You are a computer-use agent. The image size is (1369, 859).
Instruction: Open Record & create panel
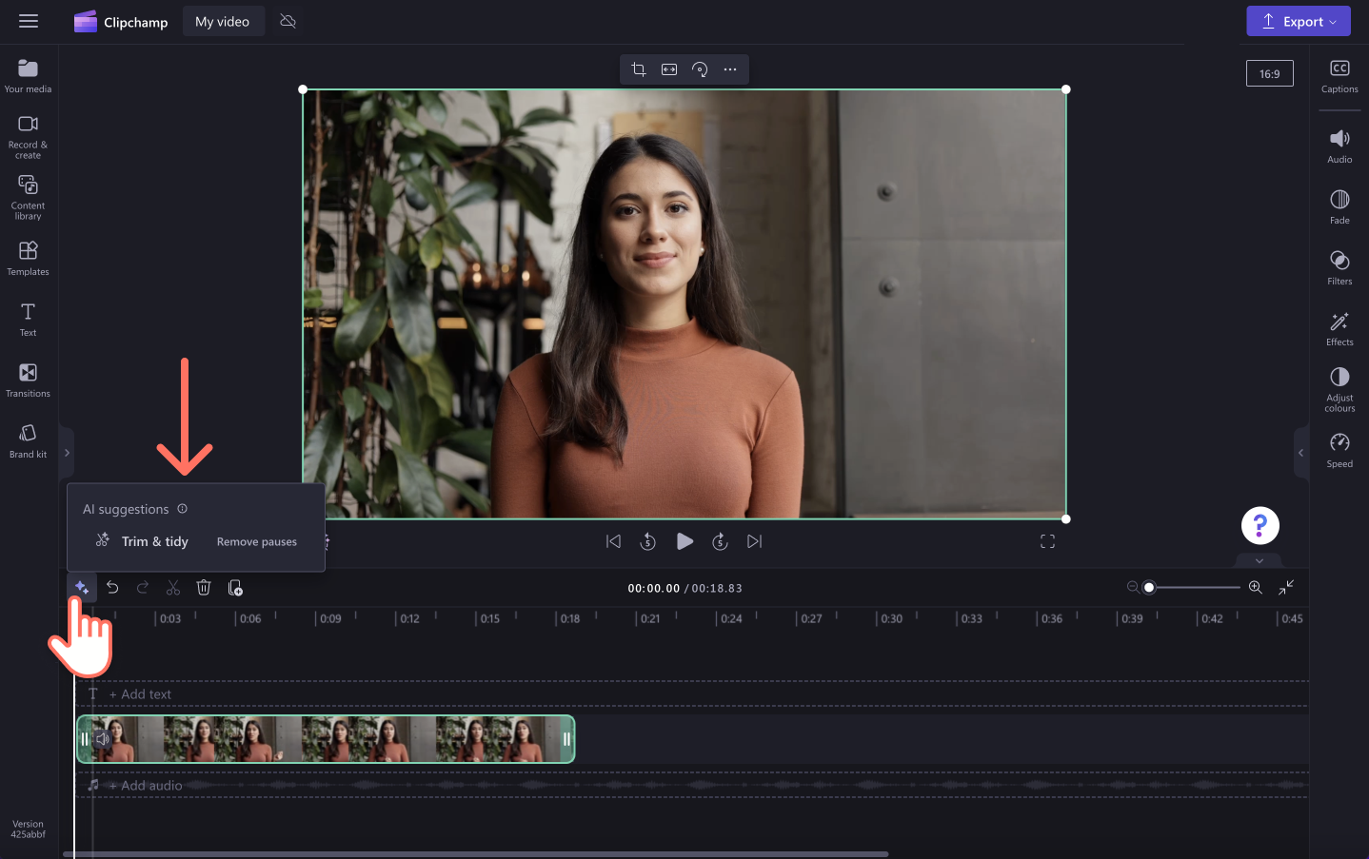[x=28, y=137]
